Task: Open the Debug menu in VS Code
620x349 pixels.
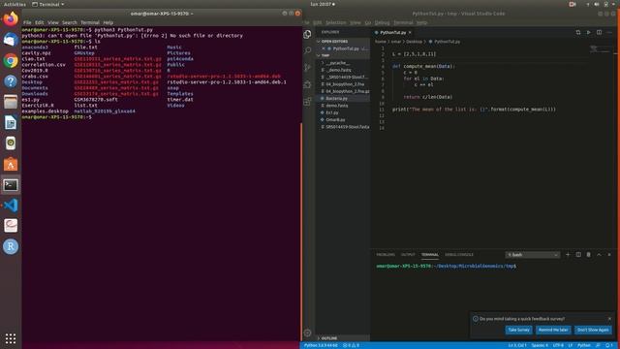Action: [382, 22]
